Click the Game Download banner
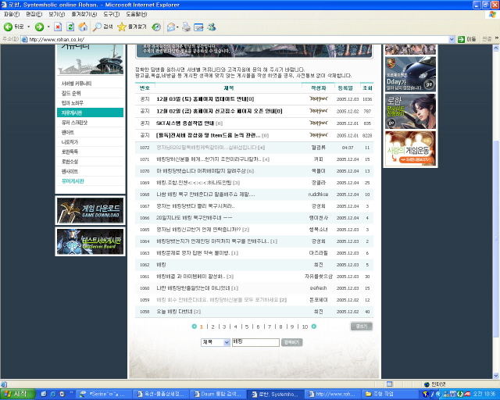 (x=89, y=210)
